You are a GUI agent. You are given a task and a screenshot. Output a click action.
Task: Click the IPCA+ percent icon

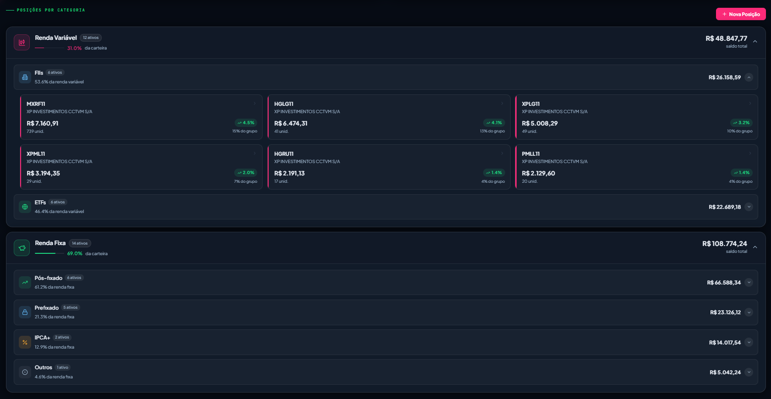[25, 342]
